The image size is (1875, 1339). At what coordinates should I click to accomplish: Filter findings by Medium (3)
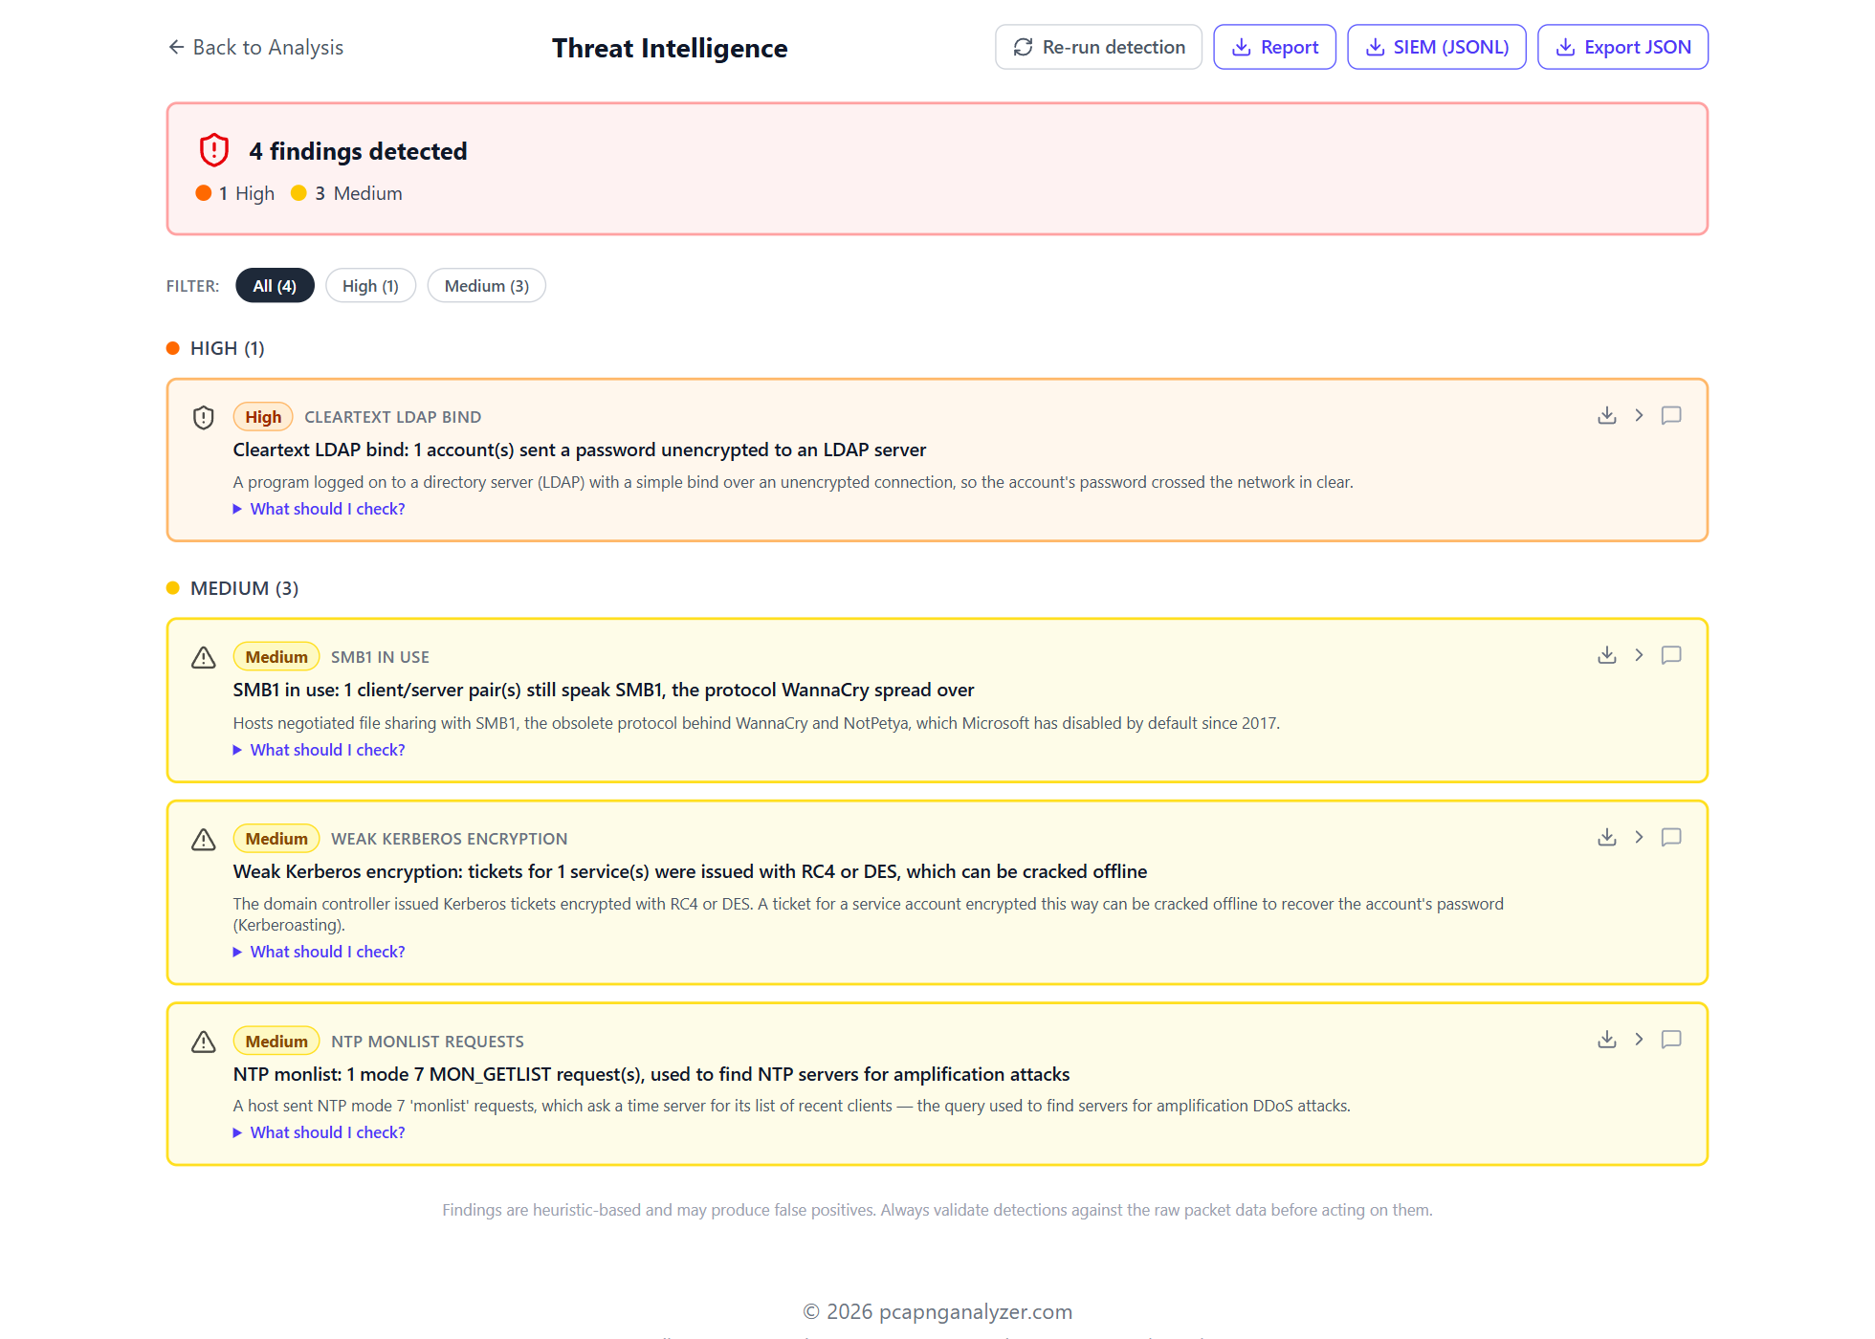[486, 286]
